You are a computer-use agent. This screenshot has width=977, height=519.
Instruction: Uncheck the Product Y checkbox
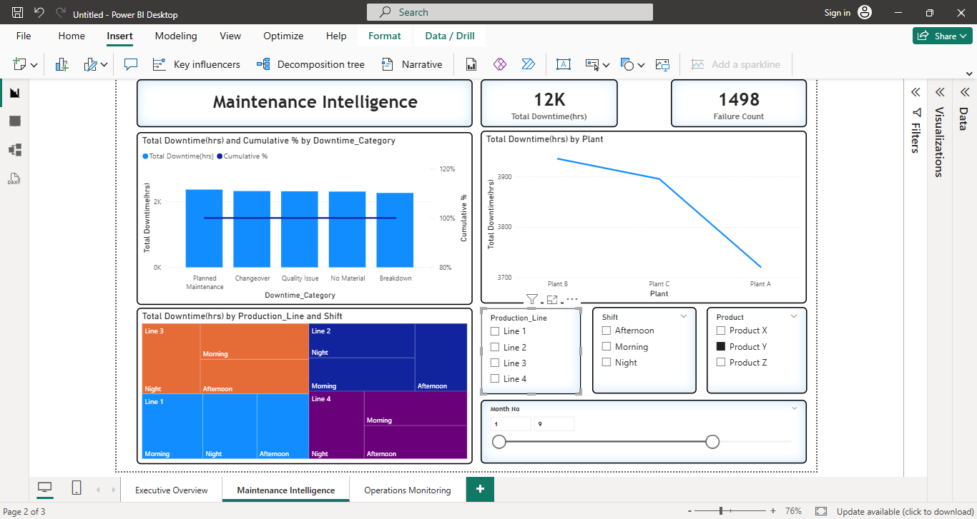[721, 347]
